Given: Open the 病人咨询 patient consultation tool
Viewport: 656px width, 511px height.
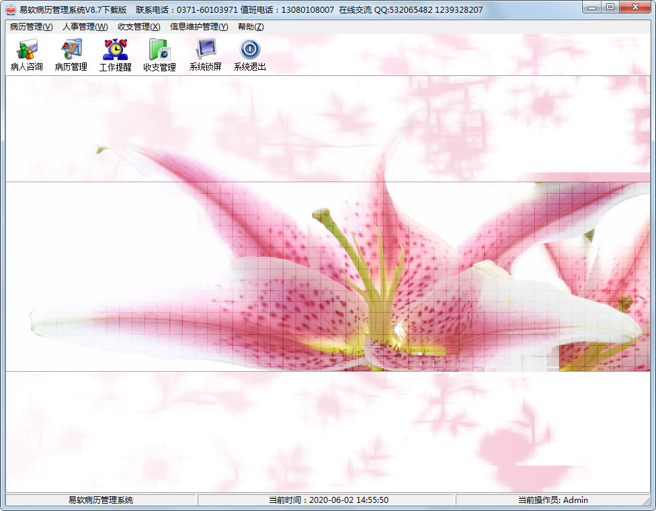Looking at the screenshot, I should coord(26,55).
